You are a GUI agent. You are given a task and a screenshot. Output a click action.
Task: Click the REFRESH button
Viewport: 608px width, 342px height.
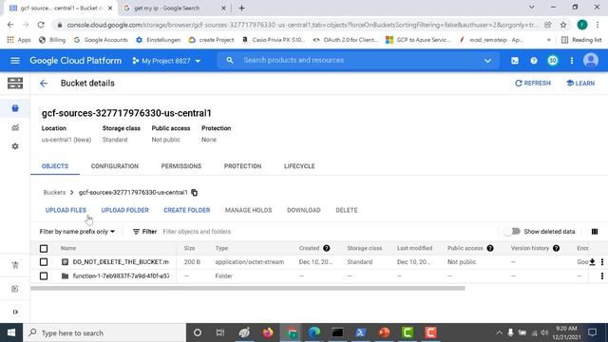click(532, 84)
